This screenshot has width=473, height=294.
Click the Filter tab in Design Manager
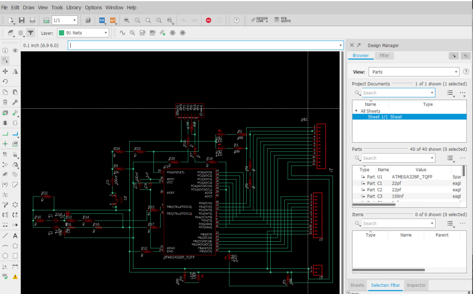(384, 55)
